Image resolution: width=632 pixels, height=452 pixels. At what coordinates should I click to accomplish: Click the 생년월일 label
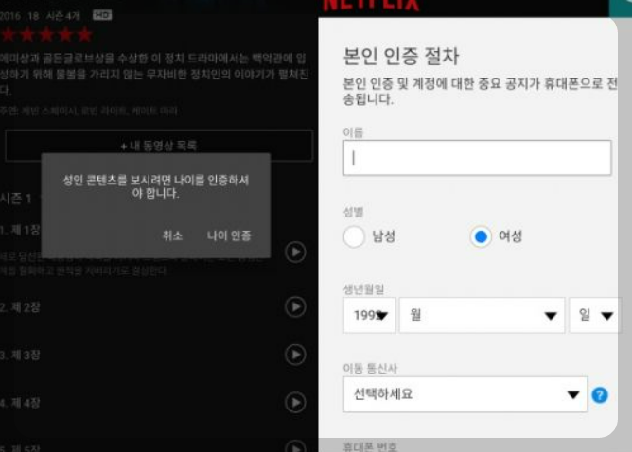tap(363, 288)
